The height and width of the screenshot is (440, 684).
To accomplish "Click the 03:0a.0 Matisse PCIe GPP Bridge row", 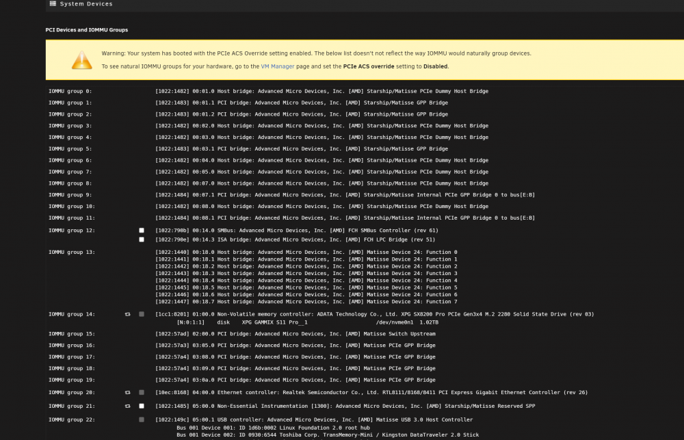I will (295, 380).
